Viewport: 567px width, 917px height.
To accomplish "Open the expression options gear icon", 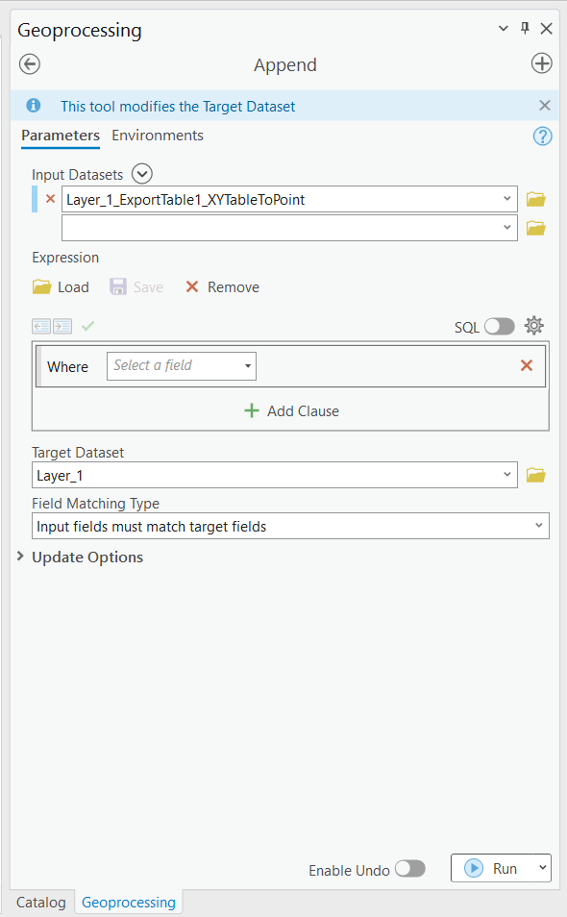I will pos(534,326).
